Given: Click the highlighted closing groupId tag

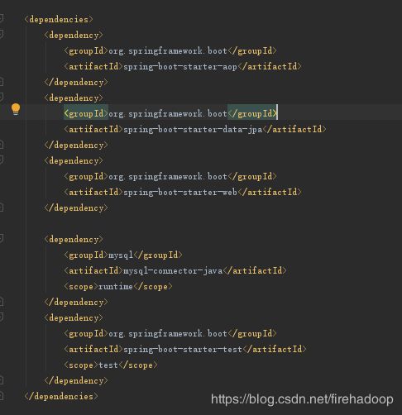Looking at the screenshot, I should 252,113.
